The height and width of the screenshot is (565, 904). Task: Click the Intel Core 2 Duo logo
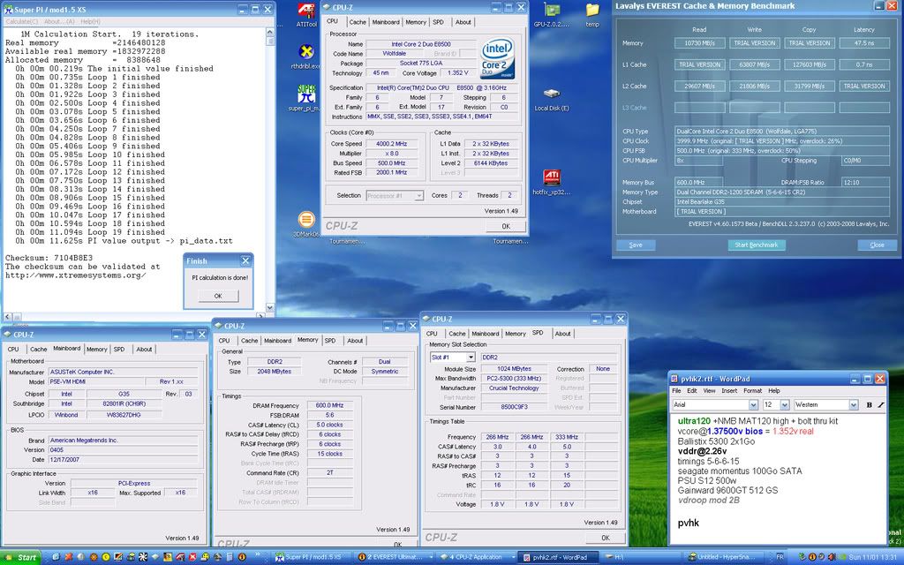pyautogui.click(x=497, y=59)
